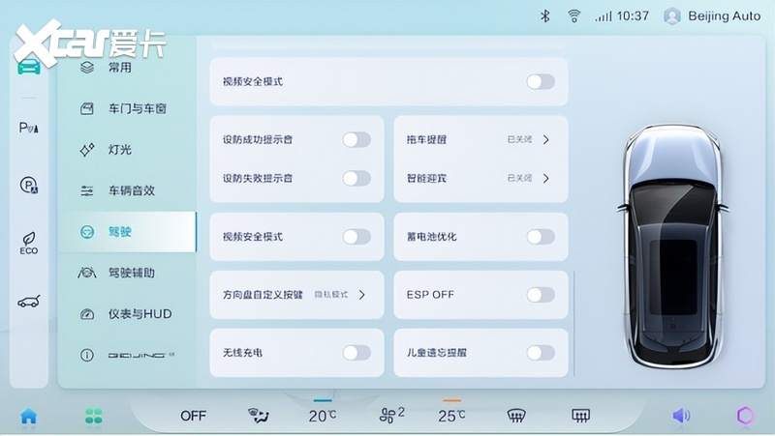Turn on 儿童遗忘提醒 toggle
Viewport: 775px width, 436px height.
[x=541, y=353]
